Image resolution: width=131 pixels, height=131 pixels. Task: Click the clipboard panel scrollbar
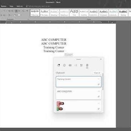103,82
